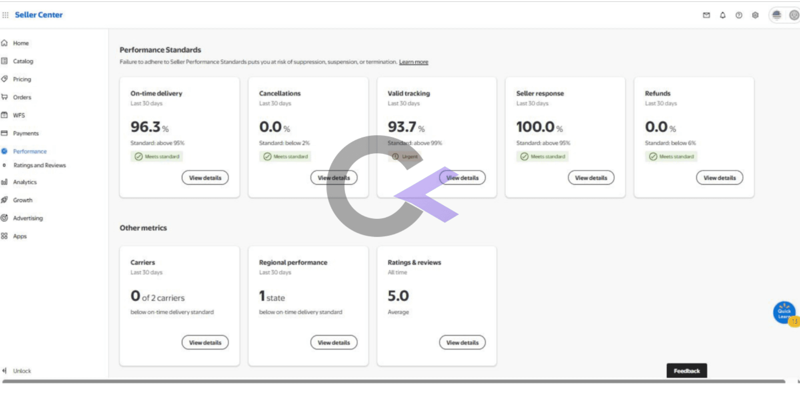Click the On-time delivery 96.3% value
The height and width of the screenshot is (400, 800).
point(150,127)
